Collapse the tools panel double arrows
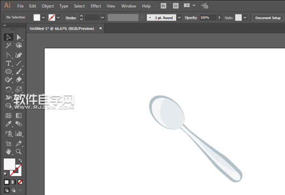Image resolution: width=285 pixels, height=195 pixels. [x=5, y=25]
